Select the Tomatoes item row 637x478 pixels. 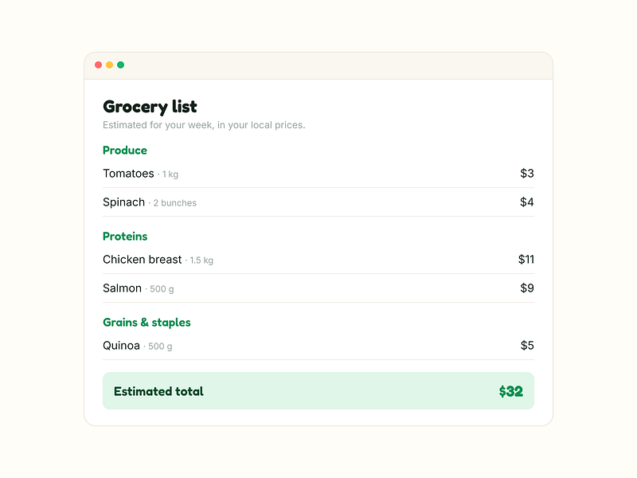[x=318, y=174]
